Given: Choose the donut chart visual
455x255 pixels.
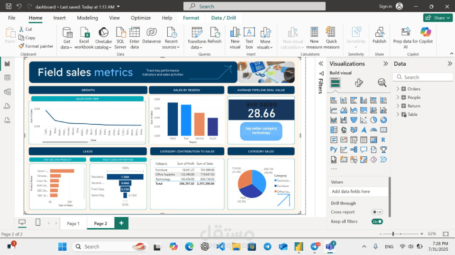Looking at the screenshot, I should (x=383, y=120).
